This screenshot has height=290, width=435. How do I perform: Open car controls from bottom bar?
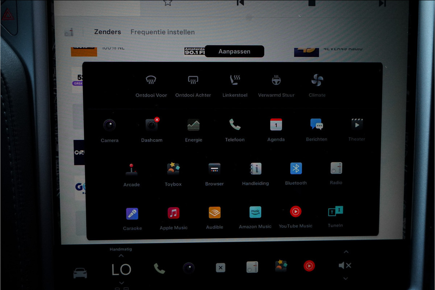pos(80,273)
